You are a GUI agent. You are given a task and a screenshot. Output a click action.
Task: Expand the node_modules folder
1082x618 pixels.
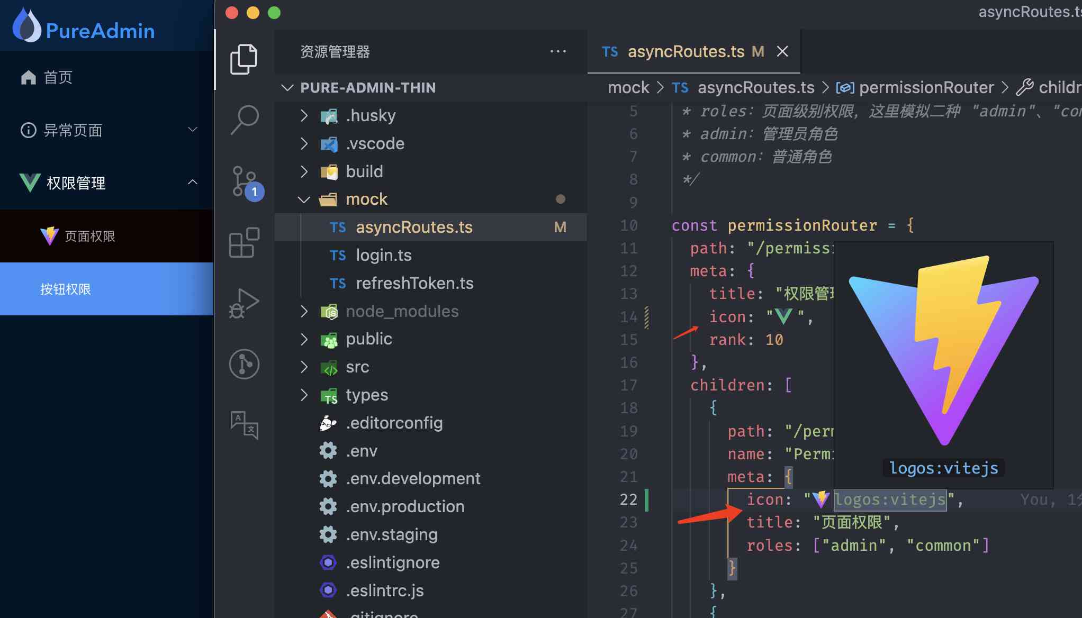304,311
